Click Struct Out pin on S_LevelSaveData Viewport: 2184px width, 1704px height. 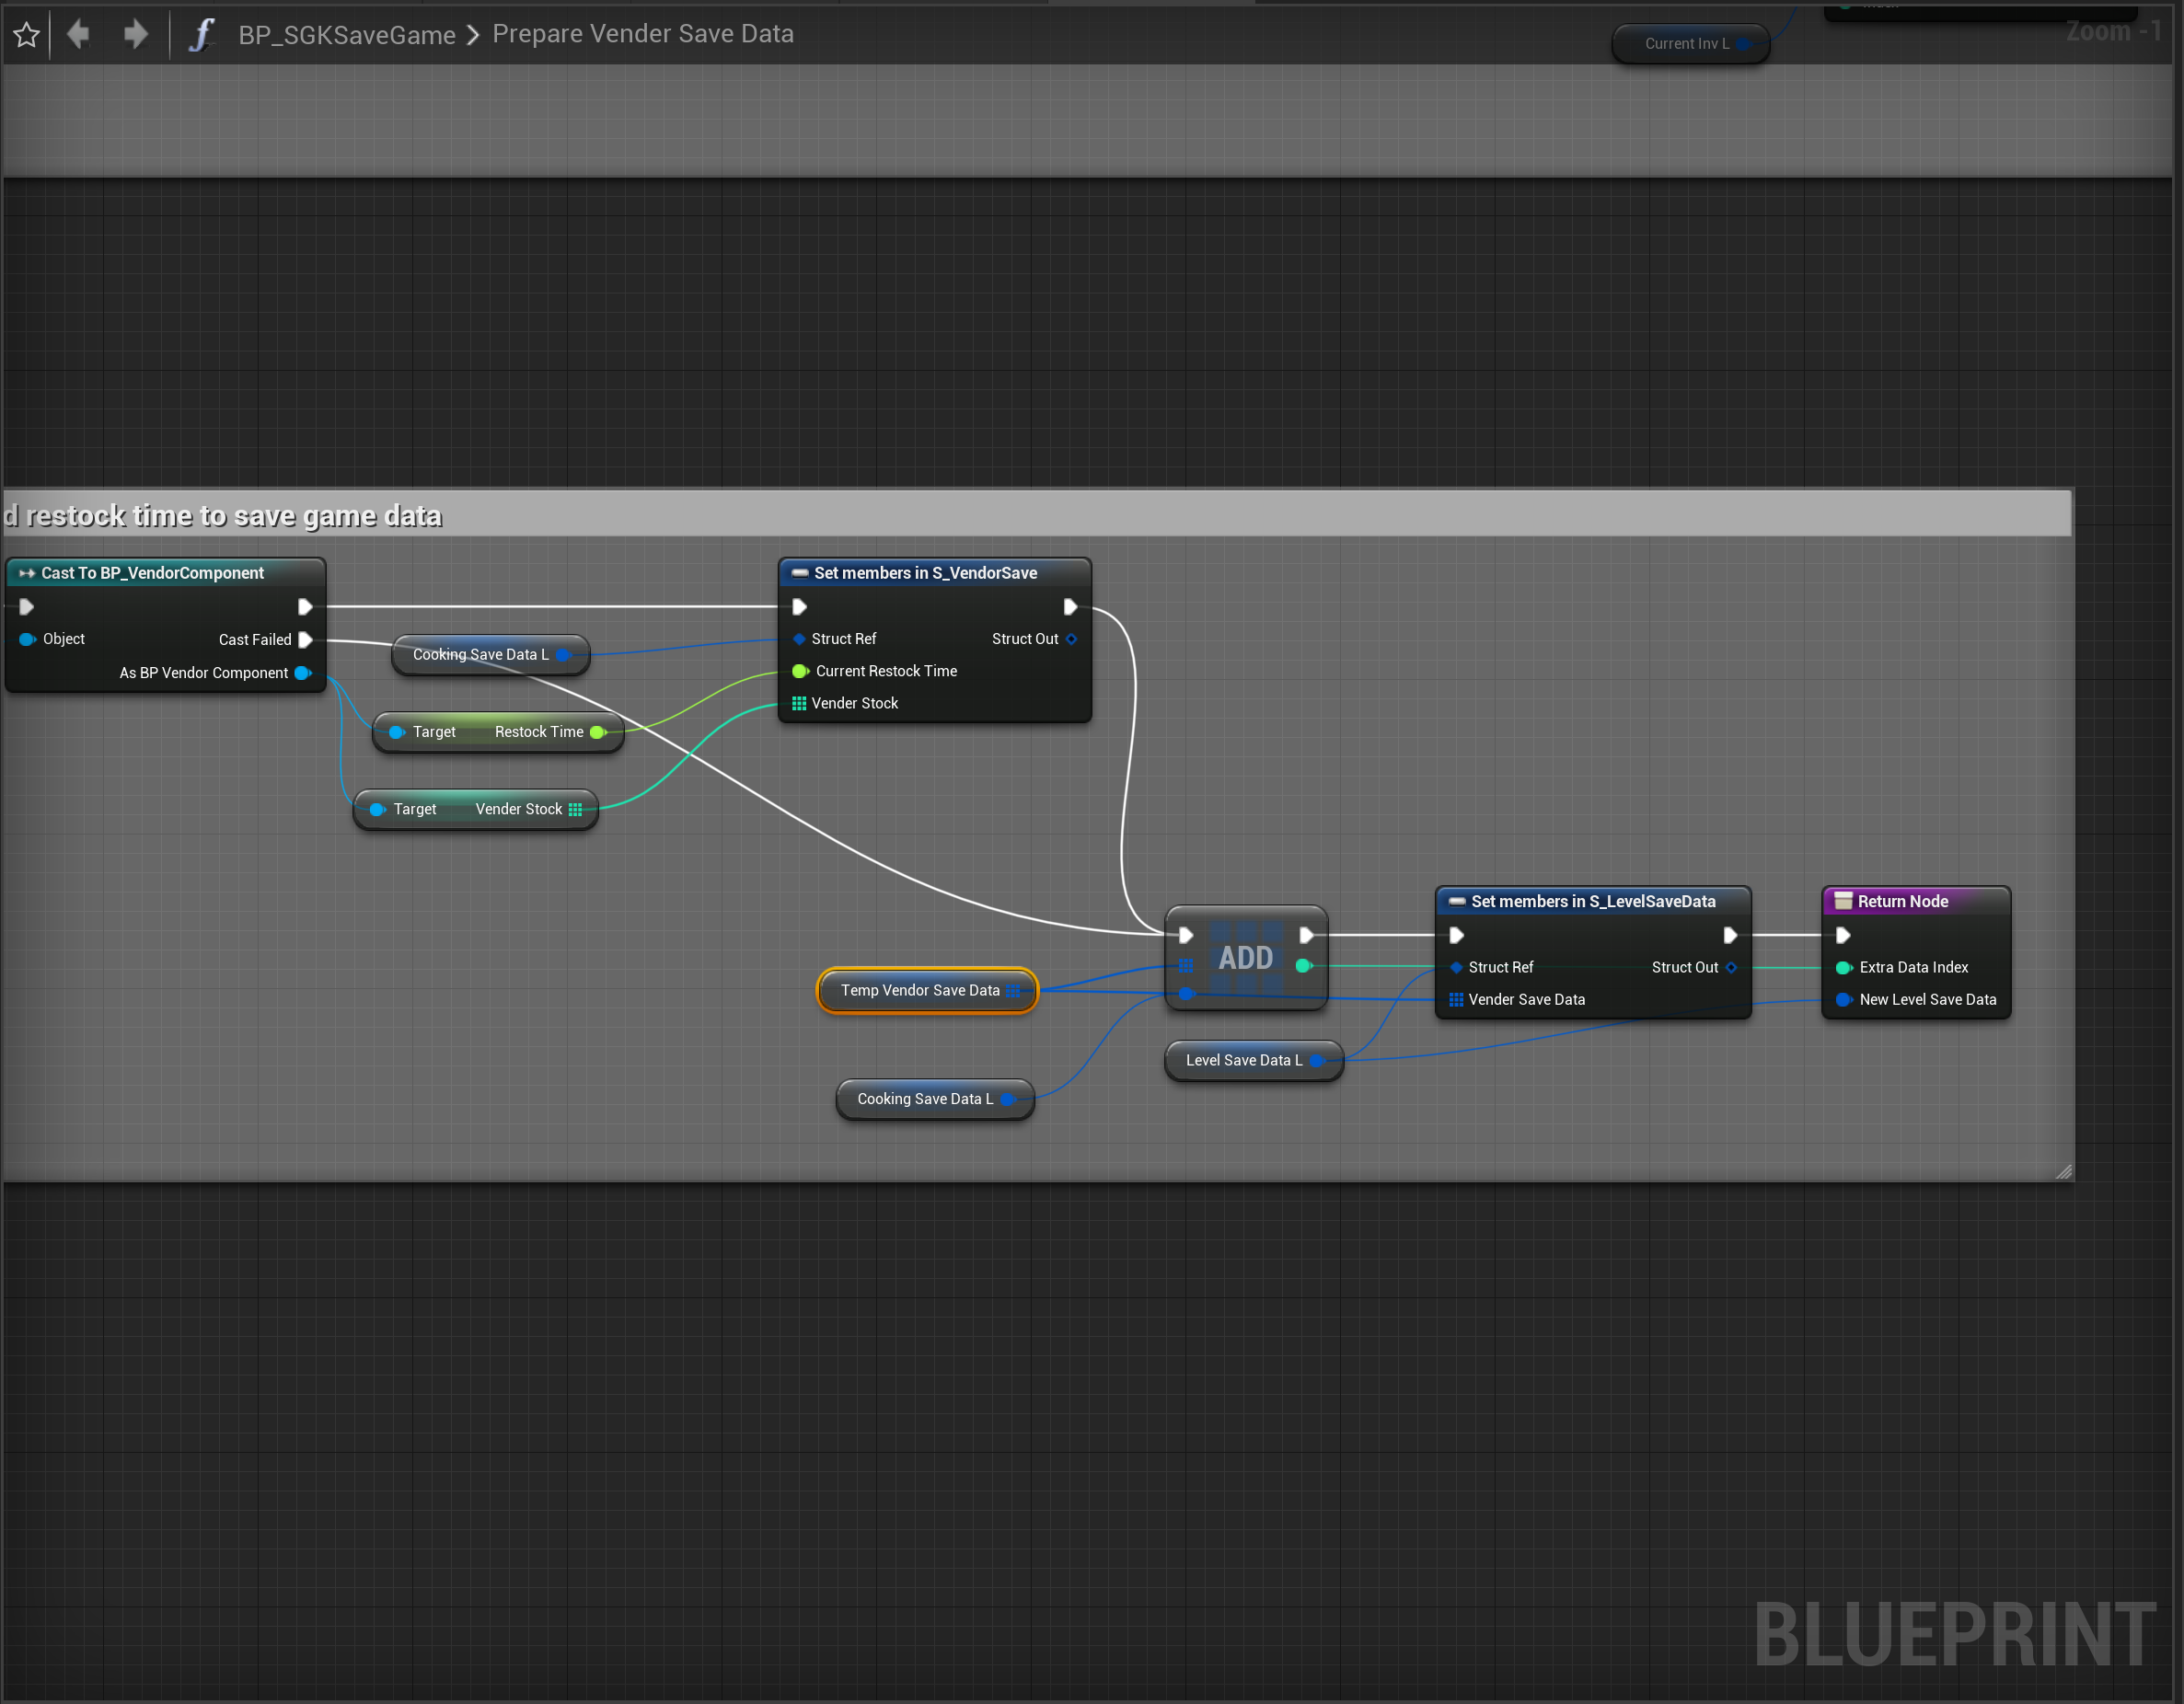[x=1731, y=968]
